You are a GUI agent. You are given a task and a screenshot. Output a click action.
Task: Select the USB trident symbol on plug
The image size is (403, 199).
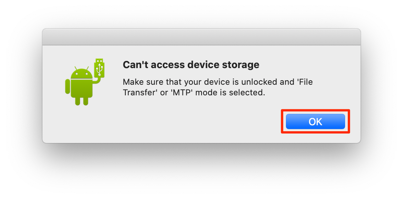(100, 69)
